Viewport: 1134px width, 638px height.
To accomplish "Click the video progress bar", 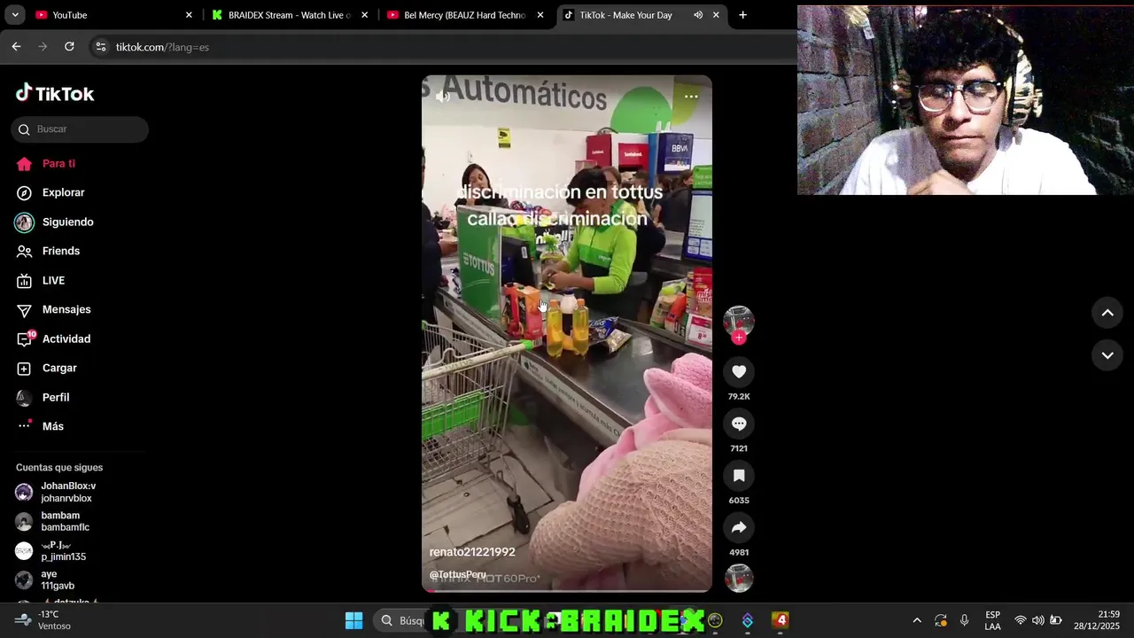I will (567, 590).
